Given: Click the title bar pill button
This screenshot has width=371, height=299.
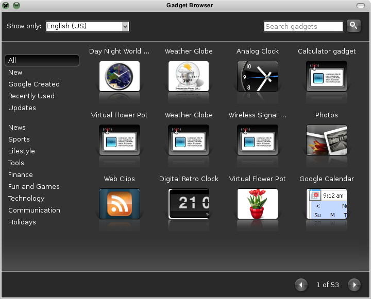Looking at the screenshot, I should coord(361,6).
